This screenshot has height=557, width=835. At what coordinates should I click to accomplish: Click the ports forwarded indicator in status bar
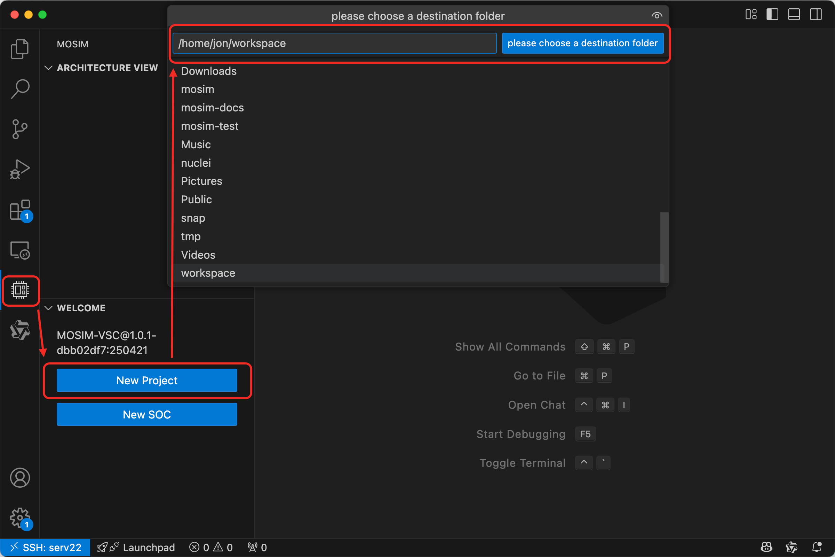pos(257,547)
